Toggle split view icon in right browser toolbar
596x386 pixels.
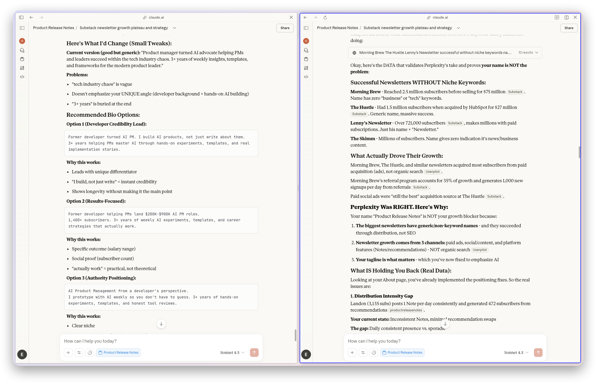[567, 18]
